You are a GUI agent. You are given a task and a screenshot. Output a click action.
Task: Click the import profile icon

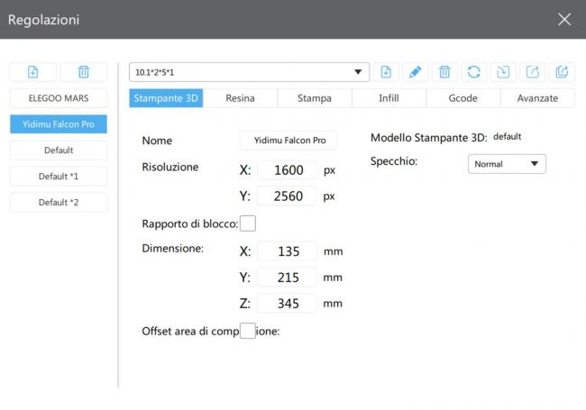503,72
